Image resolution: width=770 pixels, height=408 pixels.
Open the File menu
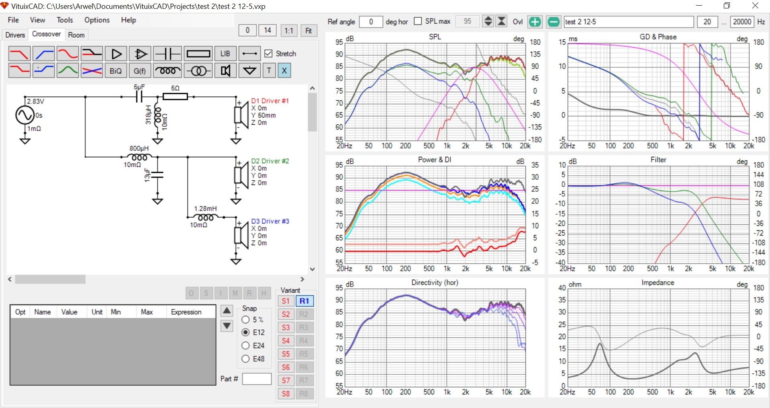click(13, 20)
